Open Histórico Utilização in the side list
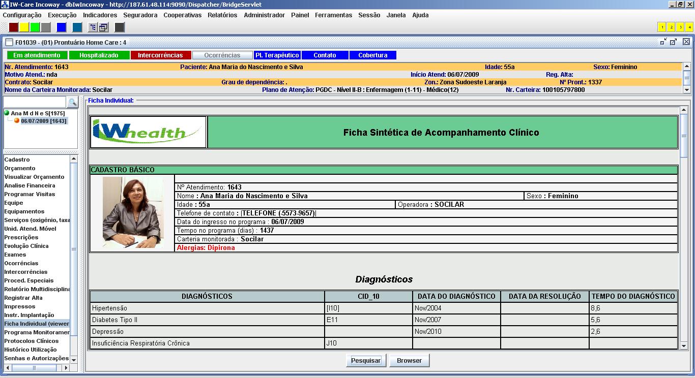Image resolution: width=695 pixels, height=378 pixels. tap(31, 350)
